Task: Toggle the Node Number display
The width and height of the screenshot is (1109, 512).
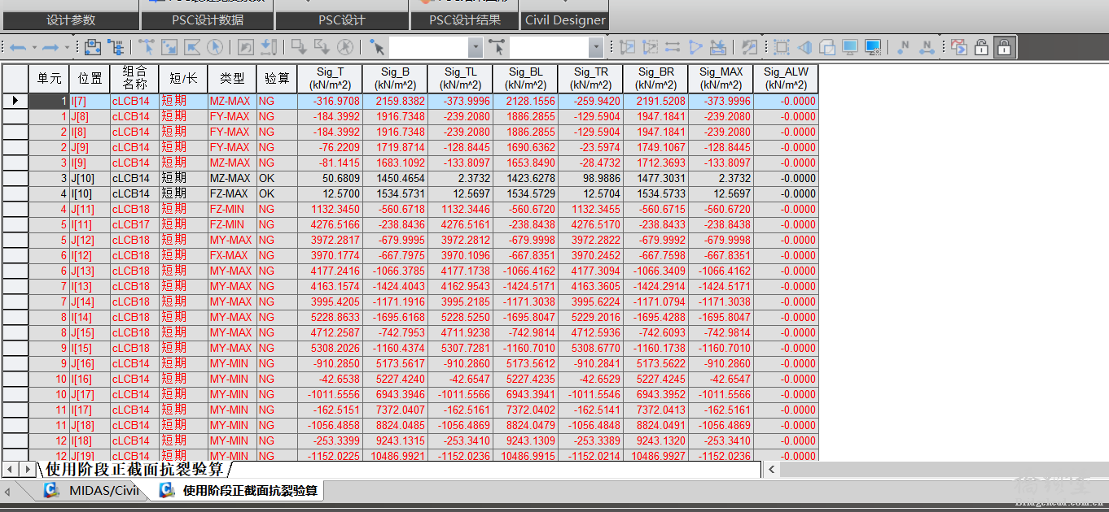Action: tap(904, 48)
